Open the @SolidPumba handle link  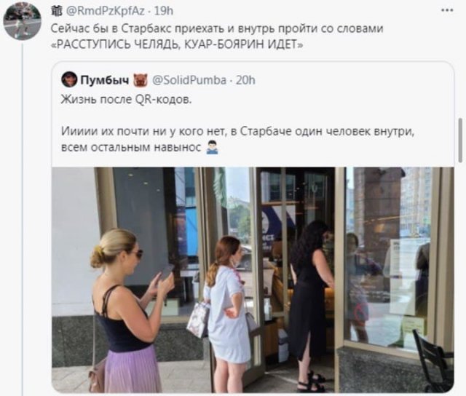pos(189,80)
